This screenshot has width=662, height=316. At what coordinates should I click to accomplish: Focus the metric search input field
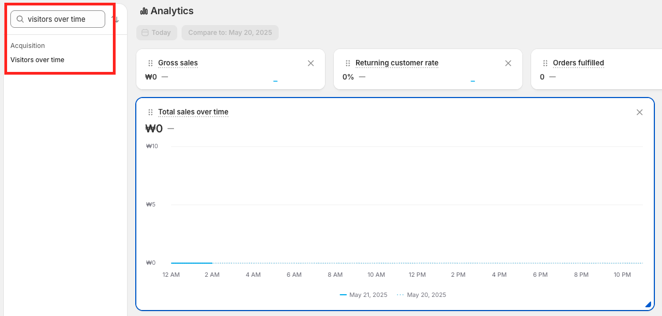pyautogui.click(x=63, y=19)
